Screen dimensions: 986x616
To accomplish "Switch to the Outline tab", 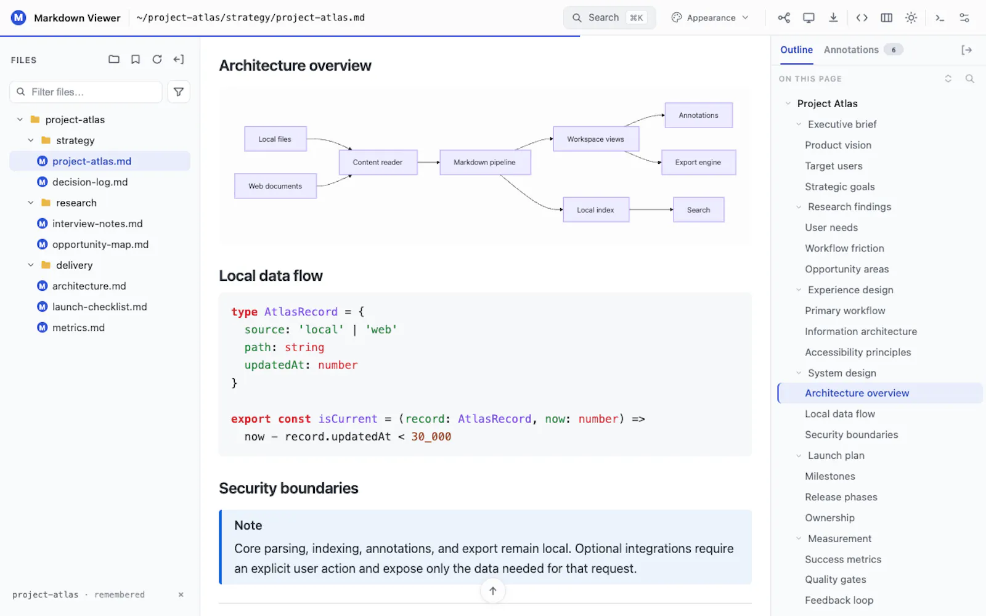I will click(796, 50).
